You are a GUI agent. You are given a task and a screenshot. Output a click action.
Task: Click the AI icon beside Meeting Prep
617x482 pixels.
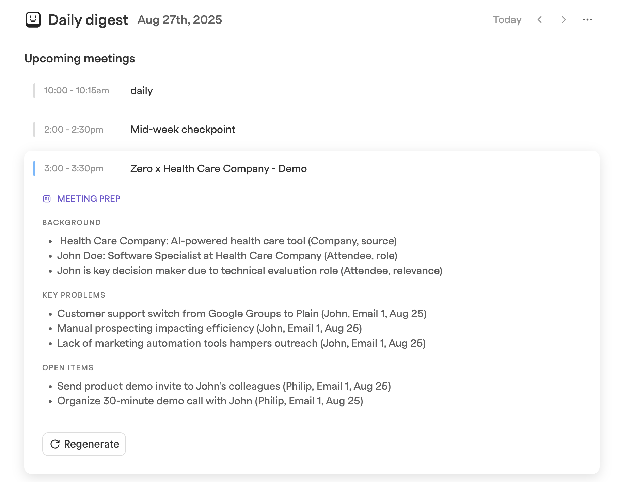coord(47,199)
